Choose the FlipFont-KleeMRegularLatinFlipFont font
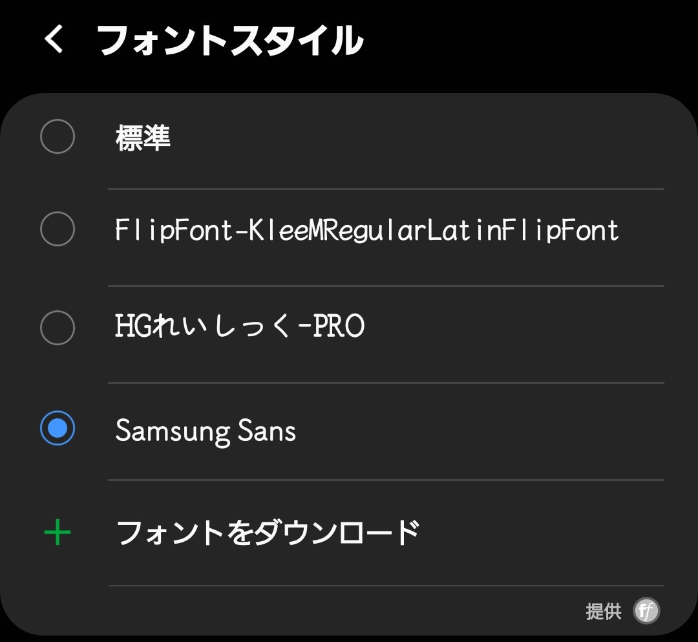 [x=366, y=229]
